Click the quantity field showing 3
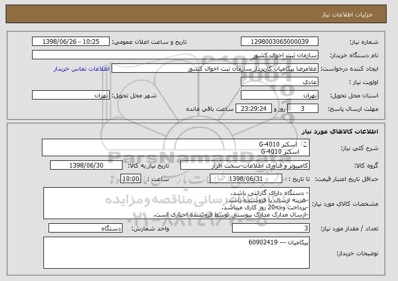 pos(271,228)
